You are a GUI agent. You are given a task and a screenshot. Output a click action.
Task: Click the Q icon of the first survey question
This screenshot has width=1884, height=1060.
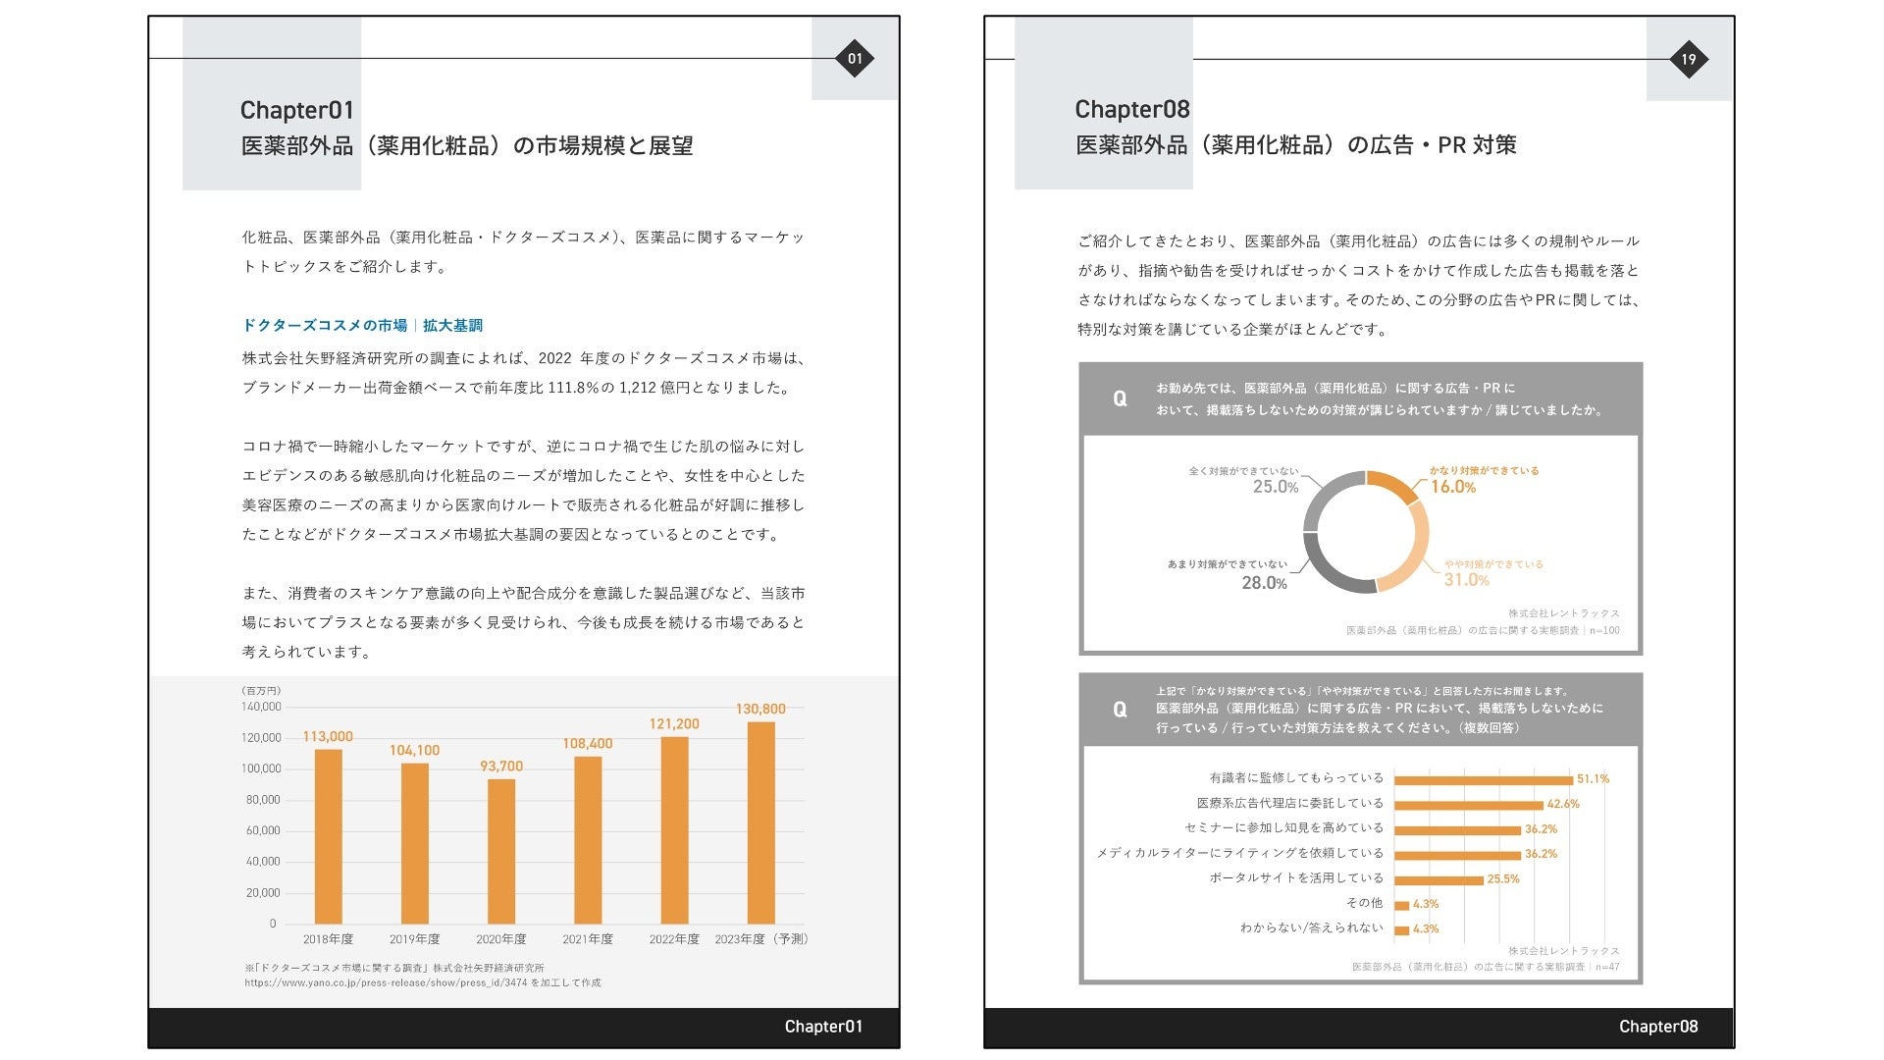click(x=1120, y=398)
